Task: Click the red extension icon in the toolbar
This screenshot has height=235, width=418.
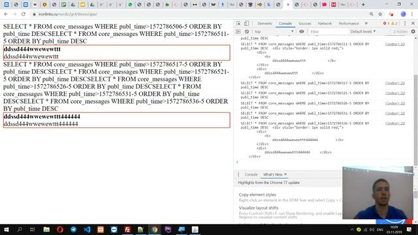Action: [391, 14]
